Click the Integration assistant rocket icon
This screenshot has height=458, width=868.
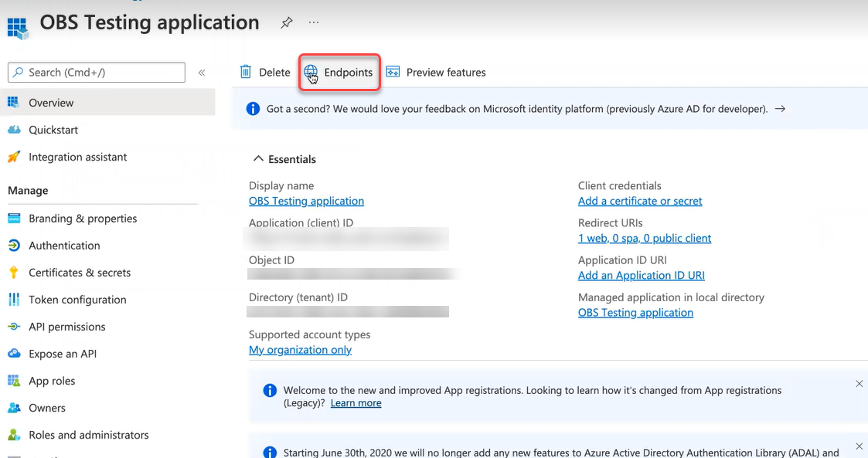click(x=14, y=157)
